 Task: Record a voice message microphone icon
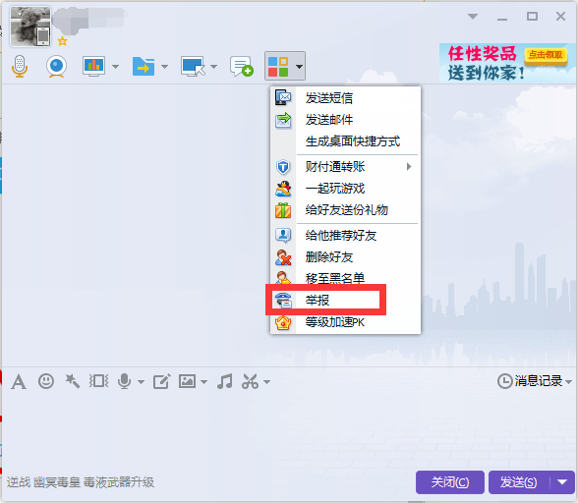point(125,381)
